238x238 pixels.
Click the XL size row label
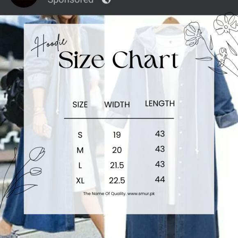80,181
